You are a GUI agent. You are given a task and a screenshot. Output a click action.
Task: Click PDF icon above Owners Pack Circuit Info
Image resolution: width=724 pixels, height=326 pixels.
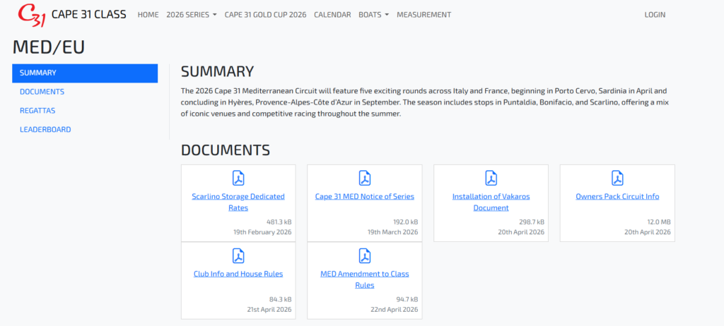[x=617, y=178]
